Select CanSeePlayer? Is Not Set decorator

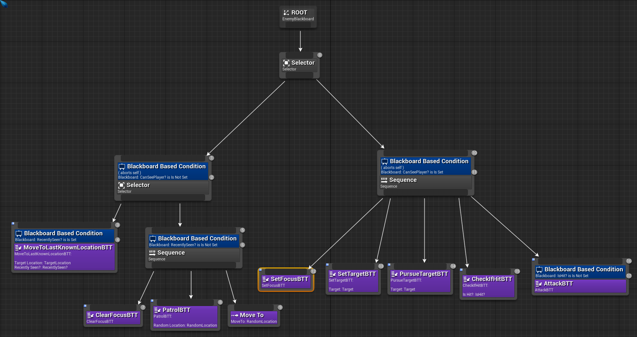[x=163, y=171]
